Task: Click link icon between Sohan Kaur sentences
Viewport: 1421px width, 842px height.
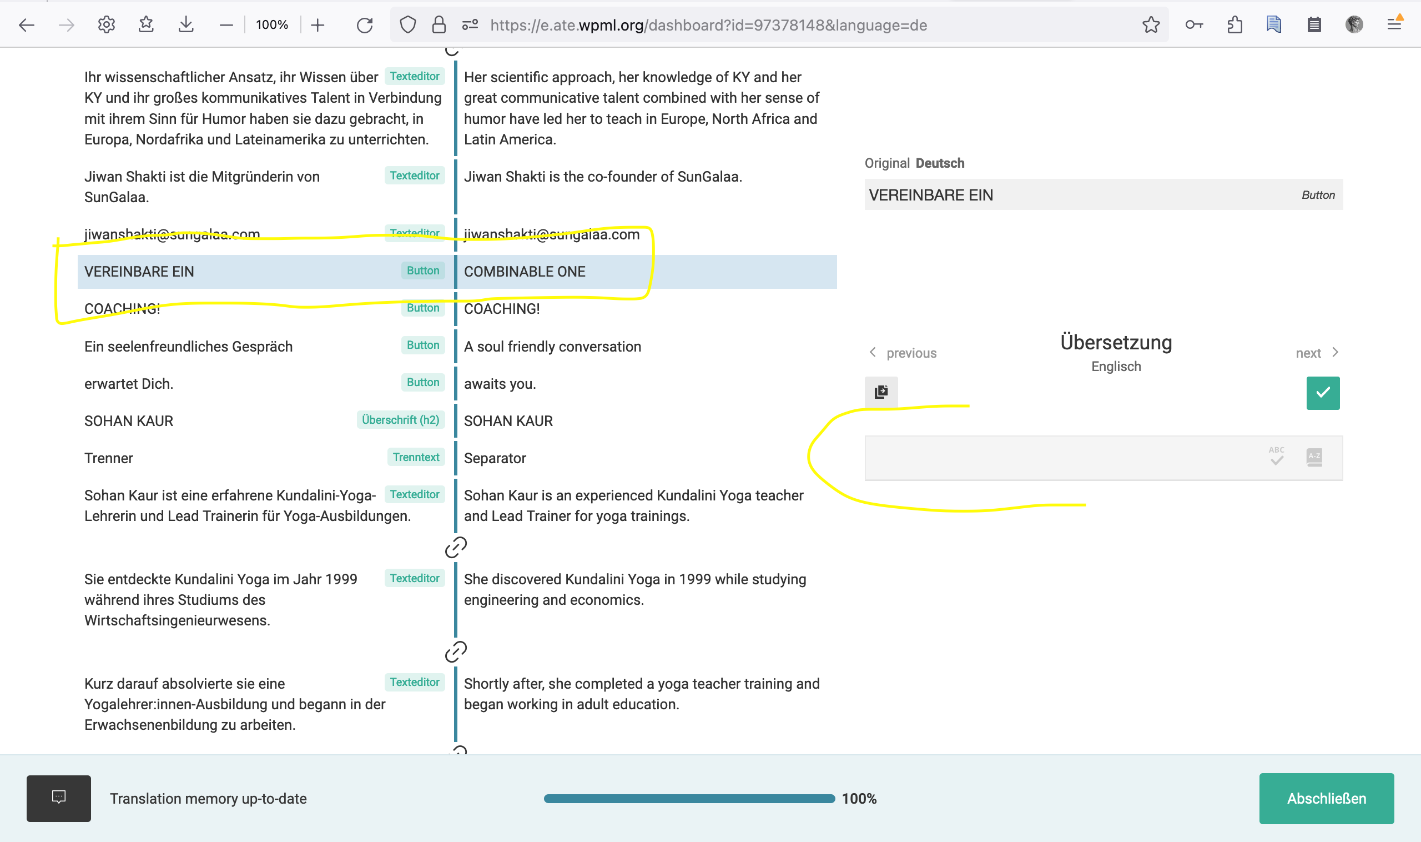Action: (x=455, y=548)
